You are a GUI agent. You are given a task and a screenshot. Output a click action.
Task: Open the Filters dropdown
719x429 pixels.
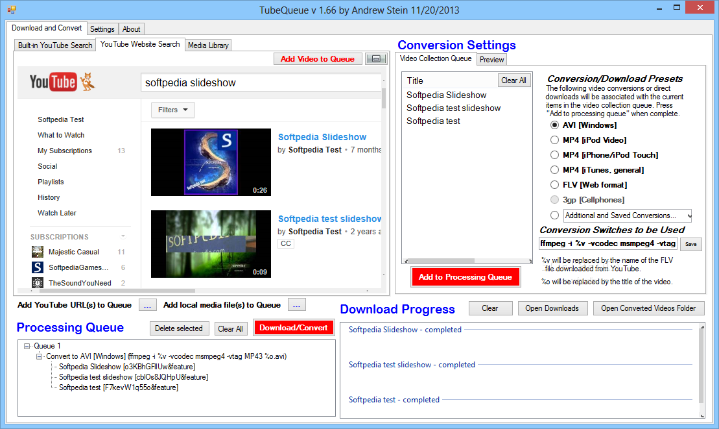click(x=173, y=110)
